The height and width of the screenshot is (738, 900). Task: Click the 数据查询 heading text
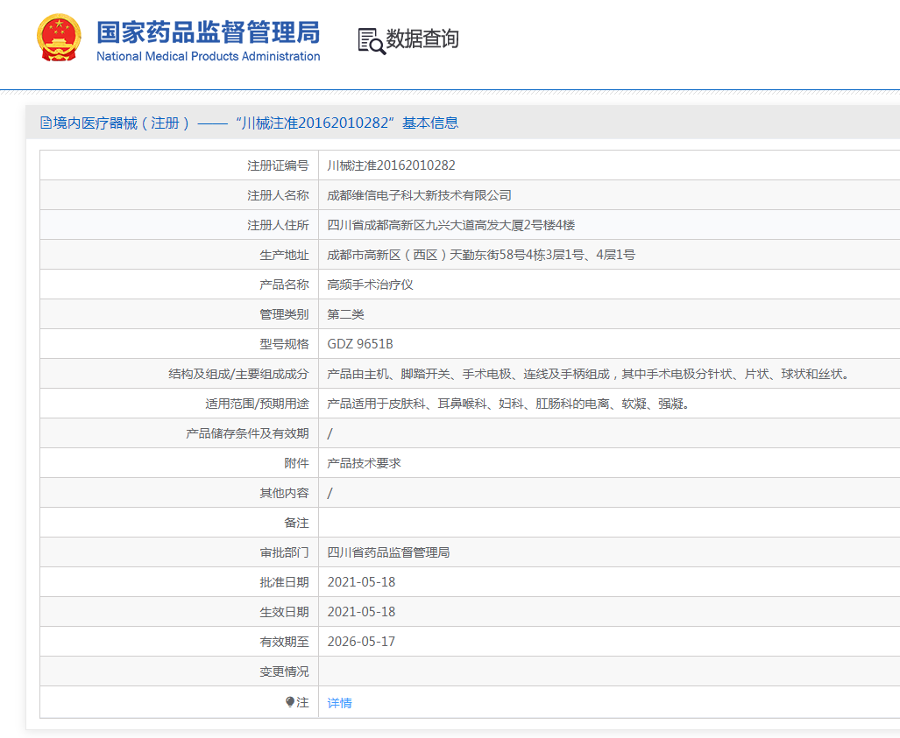[x=422, y=39]
